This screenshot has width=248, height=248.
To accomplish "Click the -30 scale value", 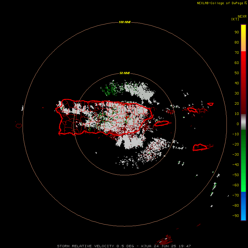I will (236, 155).
